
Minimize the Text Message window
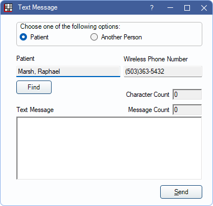point(170,8)
